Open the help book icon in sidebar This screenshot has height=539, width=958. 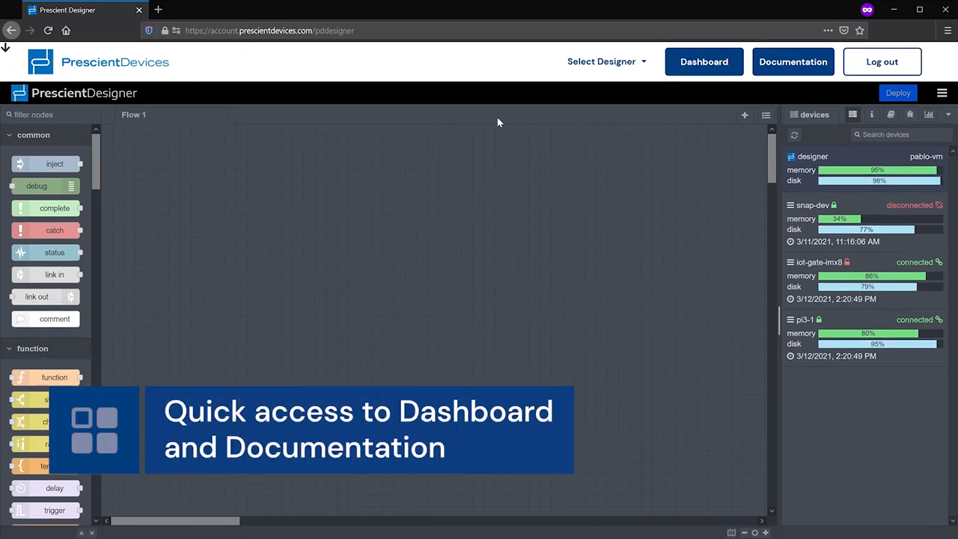(x=891, y=115)
